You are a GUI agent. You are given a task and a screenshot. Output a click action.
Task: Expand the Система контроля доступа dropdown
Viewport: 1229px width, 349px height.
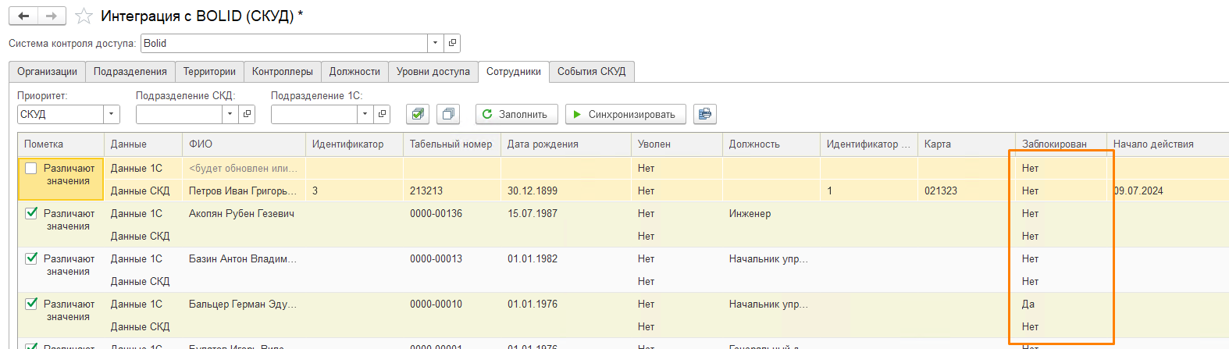click(x=435, y=44)
